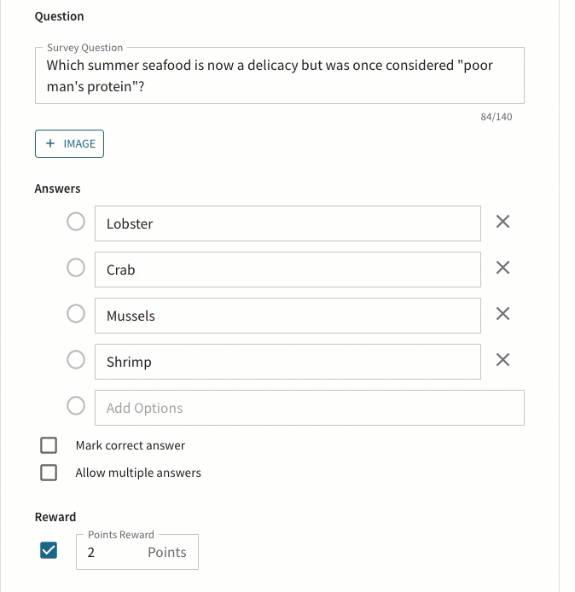
Task: Click into the Mussels answer field
Action: 287,316
